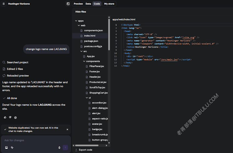Viewport: 233px width, 153px height.
Task: Collapse the components folder
Action: [84, 61]
